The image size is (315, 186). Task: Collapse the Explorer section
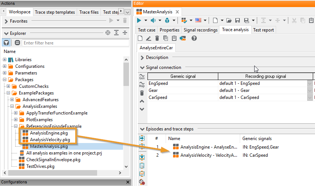[6, 33]
